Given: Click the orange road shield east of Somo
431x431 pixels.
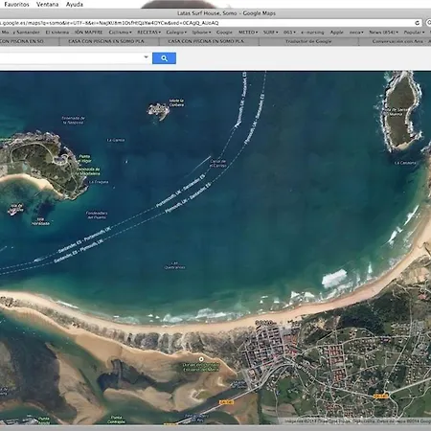Looking at the screenshot, I should click(380, 396).
